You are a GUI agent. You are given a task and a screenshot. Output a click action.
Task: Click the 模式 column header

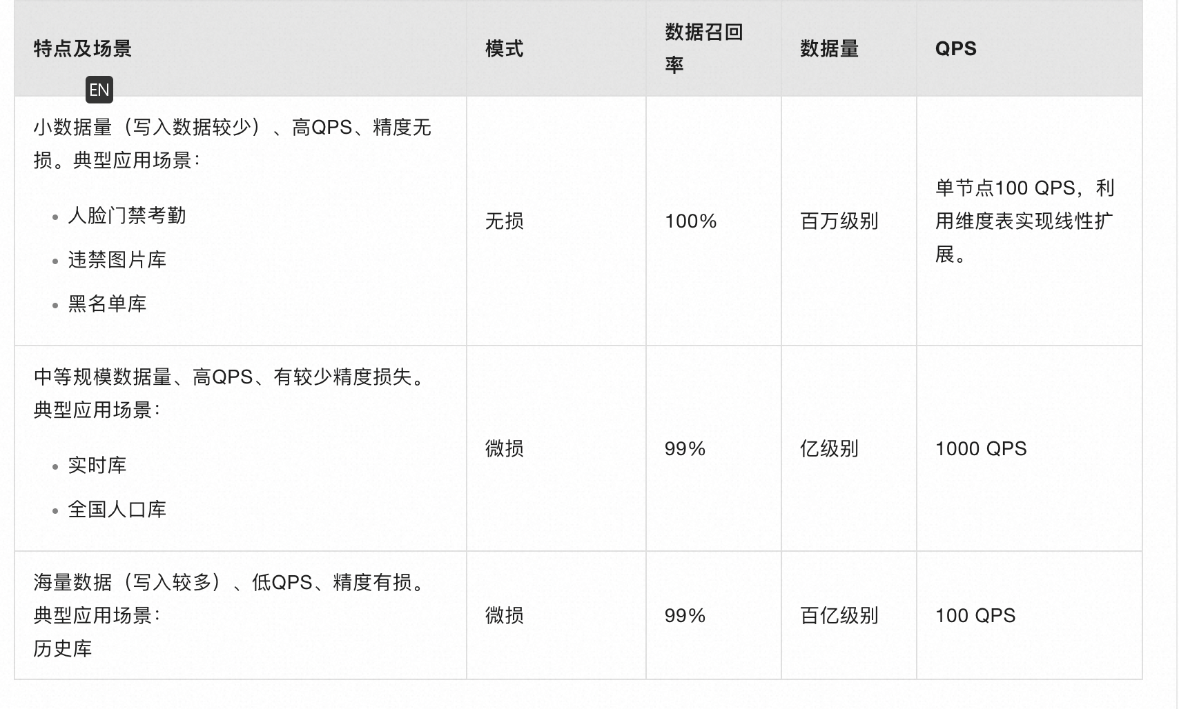(x=504, y=49)
